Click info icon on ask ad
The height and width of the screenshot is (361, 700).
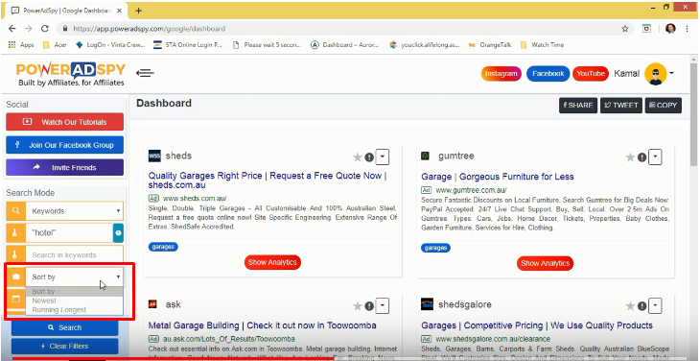(x=369, y=306)
